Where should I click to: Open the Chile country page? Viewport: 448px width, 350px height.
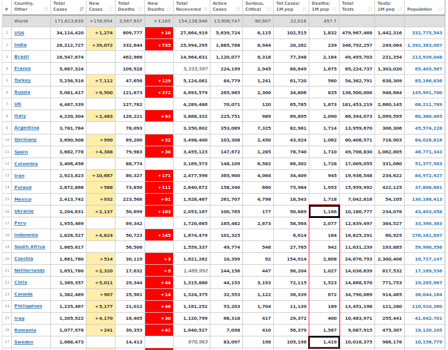21,282
